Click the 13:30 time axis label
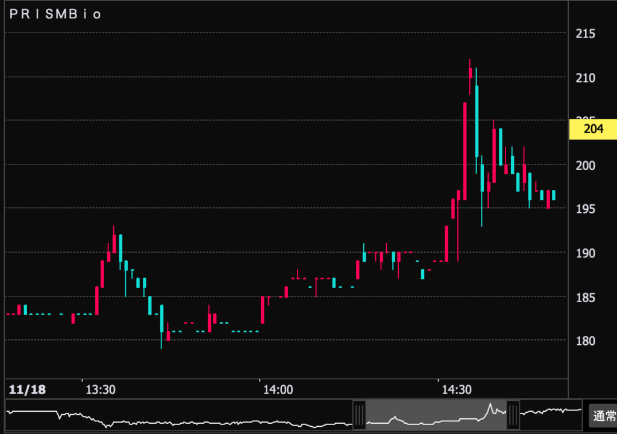Viewport: 617px width, 434px height. point(100,390)
